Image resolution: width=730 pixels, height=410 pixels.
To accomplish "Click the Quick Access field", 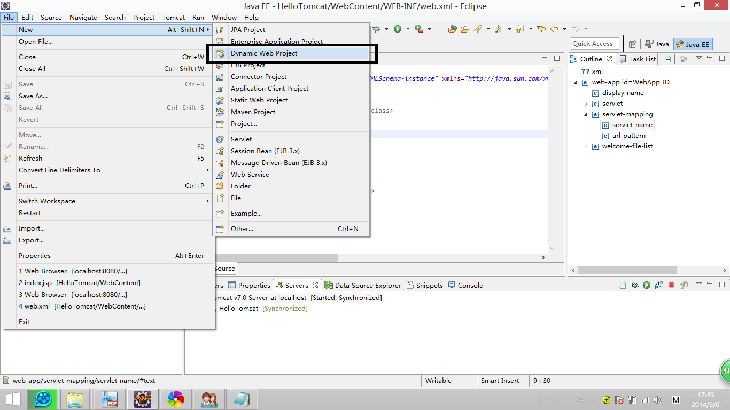I will click(595, 44).
